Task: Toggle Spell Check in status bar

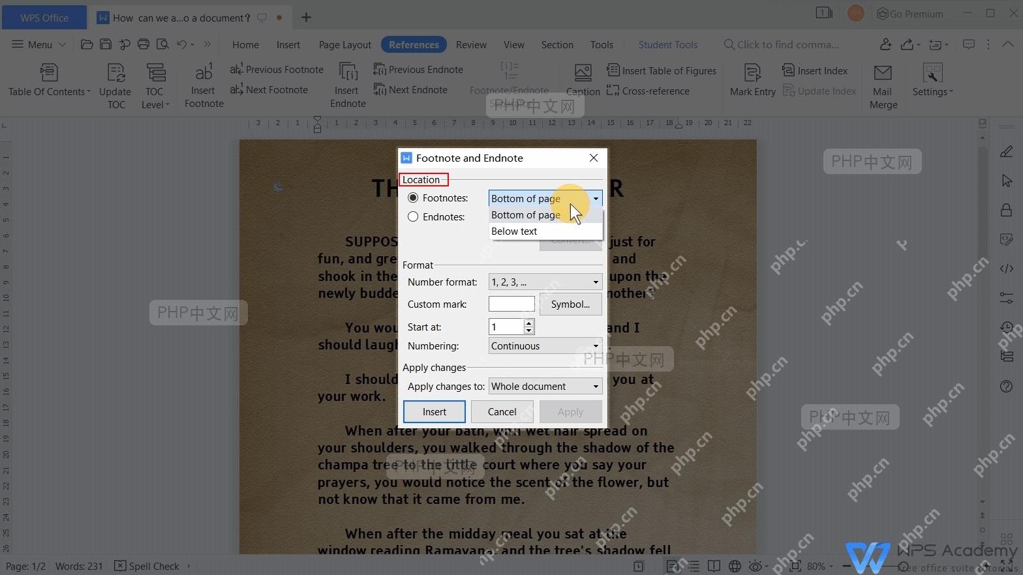Action: coord(147,566)
